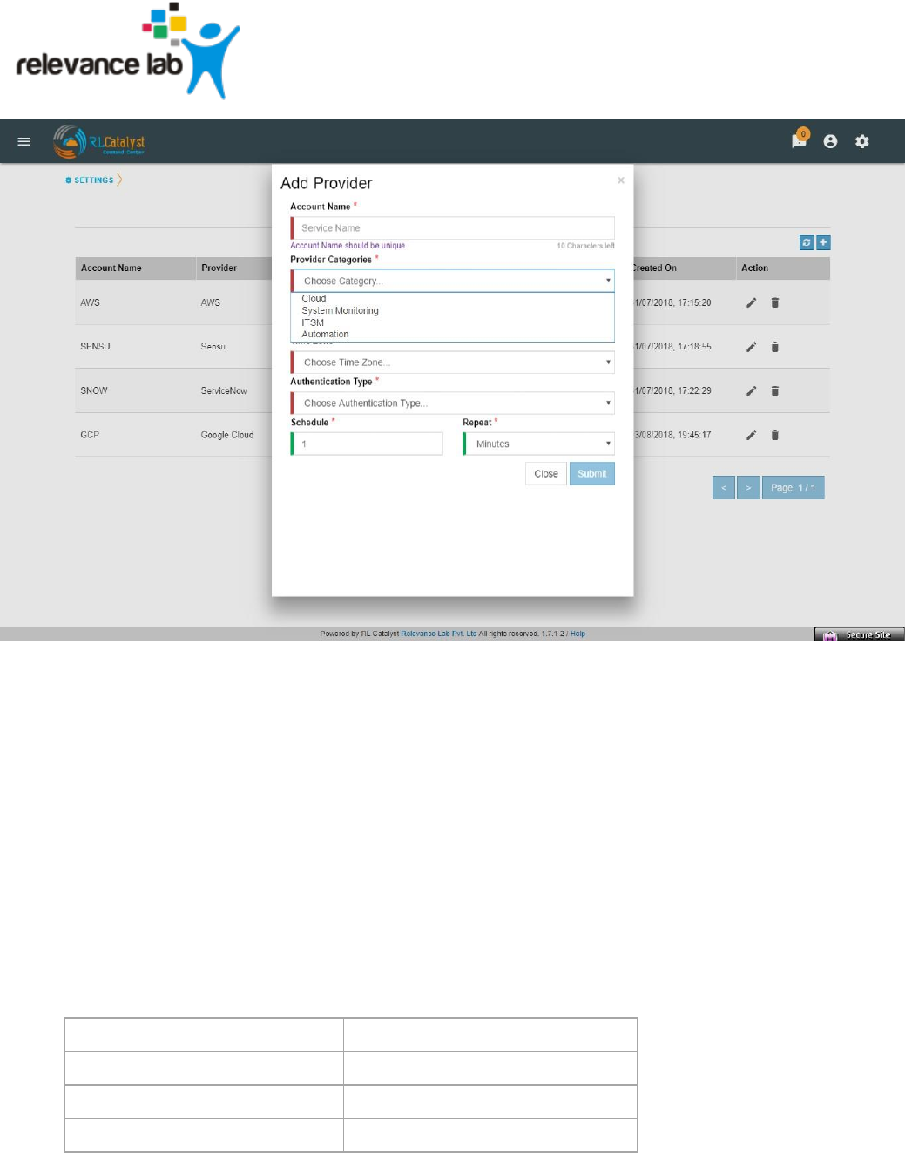Click the Provider column header
Viewport: 905px width, 1153px height.
point(219,268)
